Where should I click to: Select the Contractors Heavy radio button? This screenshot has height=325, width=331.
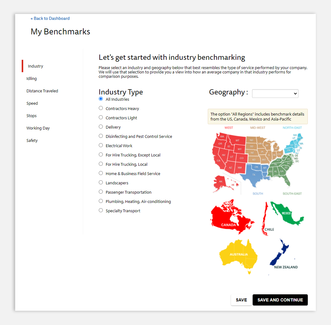(x=101, y=108)
